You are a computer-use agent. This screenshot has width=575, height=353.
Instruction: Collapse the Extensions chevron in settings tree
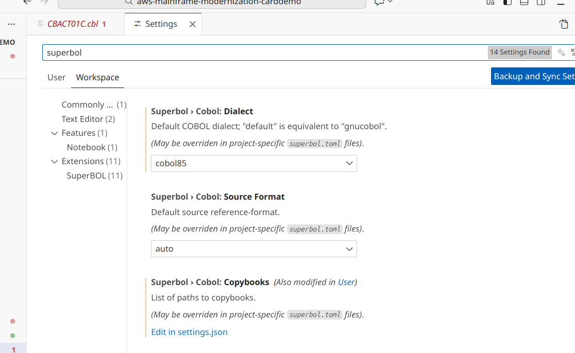(x=54, y=162)
